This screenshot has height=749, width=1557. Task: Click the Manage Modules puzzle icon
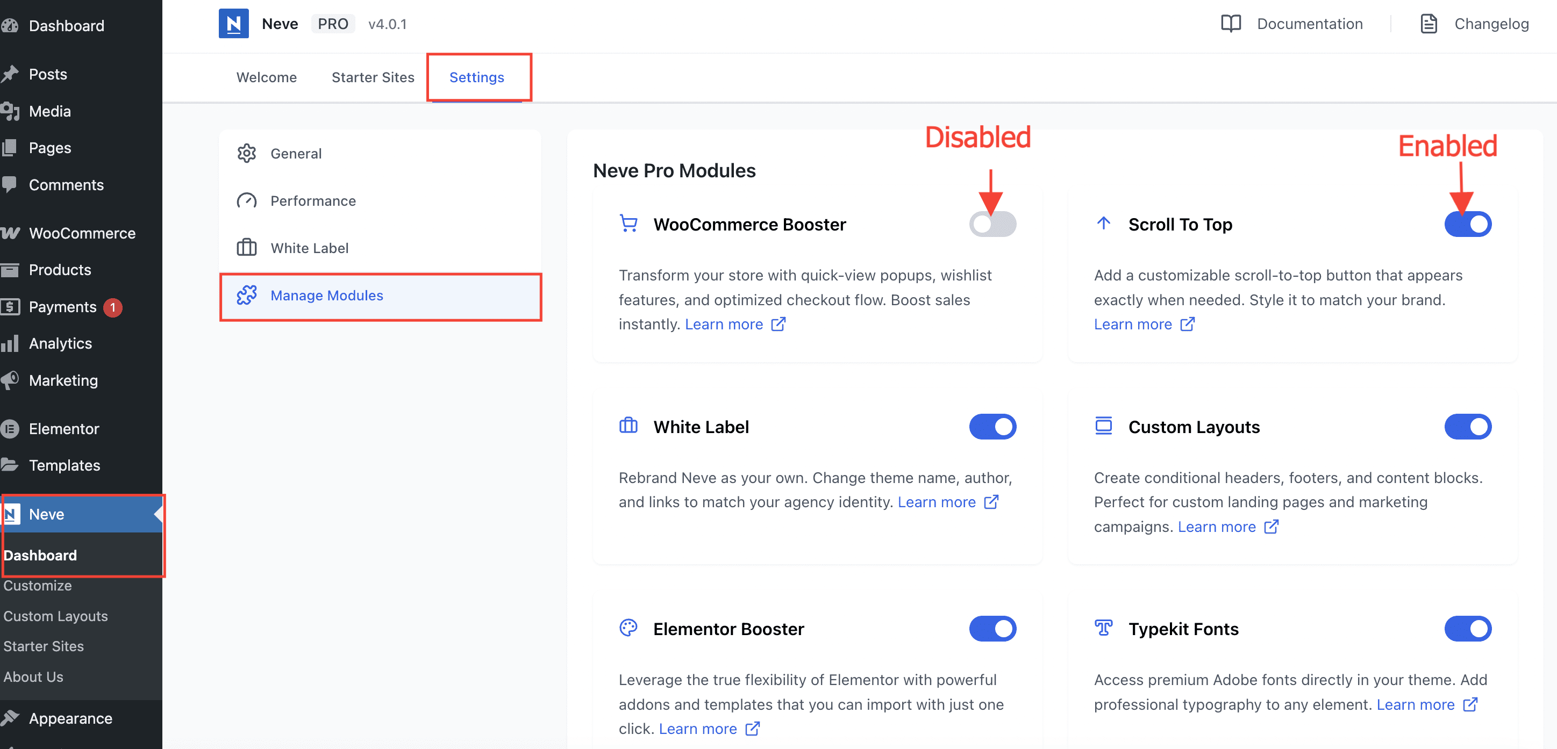(247, 296)
